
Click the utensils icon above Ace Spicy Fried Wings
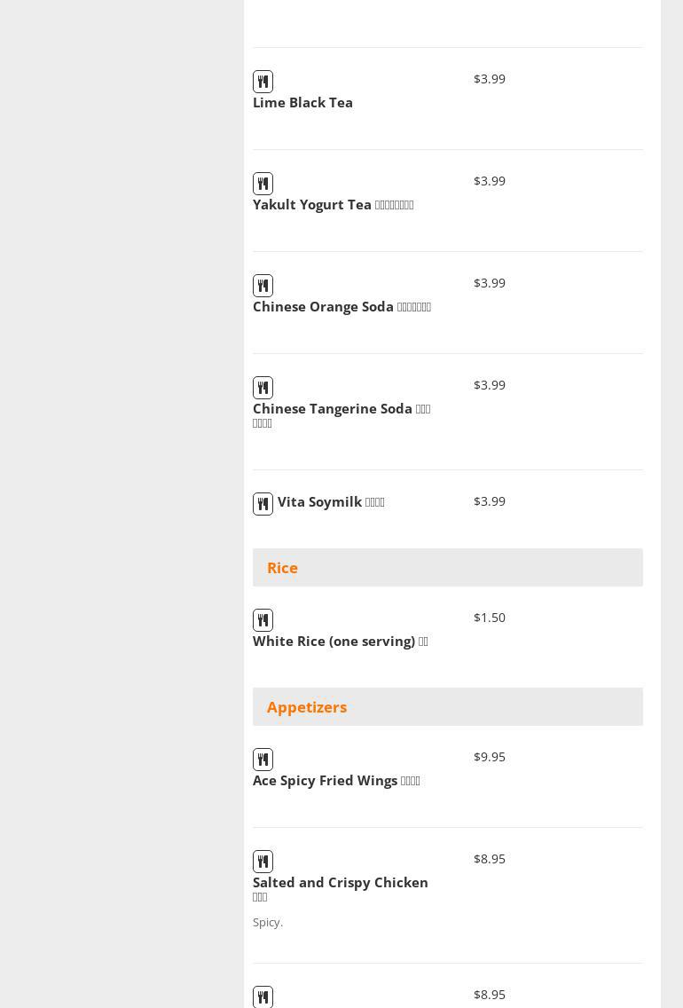click(263, 760)
